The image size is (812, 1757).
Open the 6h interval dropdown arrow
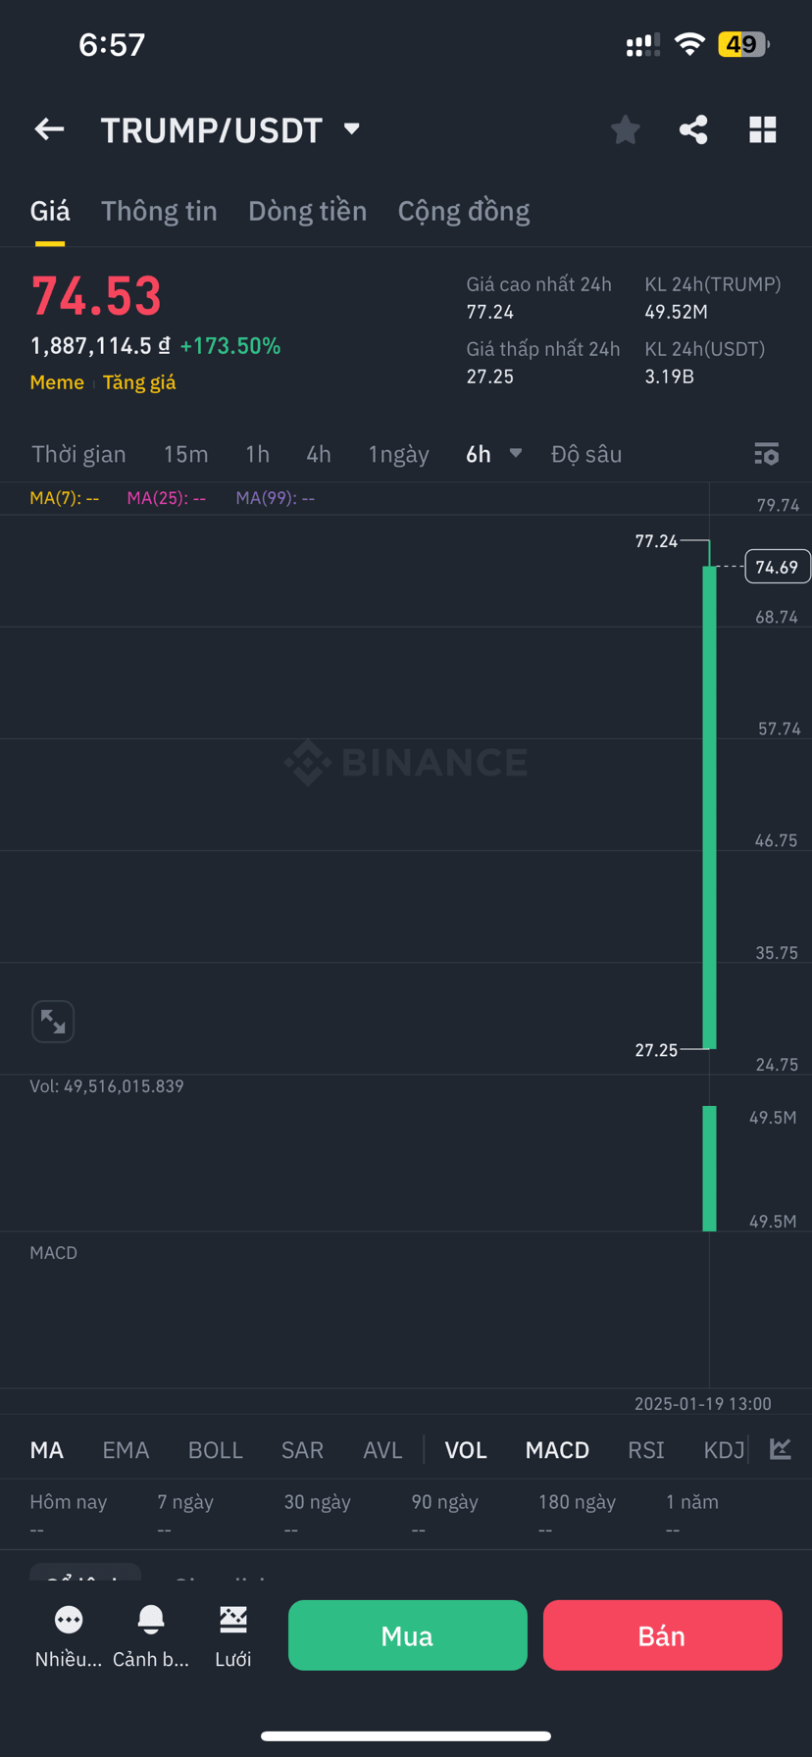point(516,454)
